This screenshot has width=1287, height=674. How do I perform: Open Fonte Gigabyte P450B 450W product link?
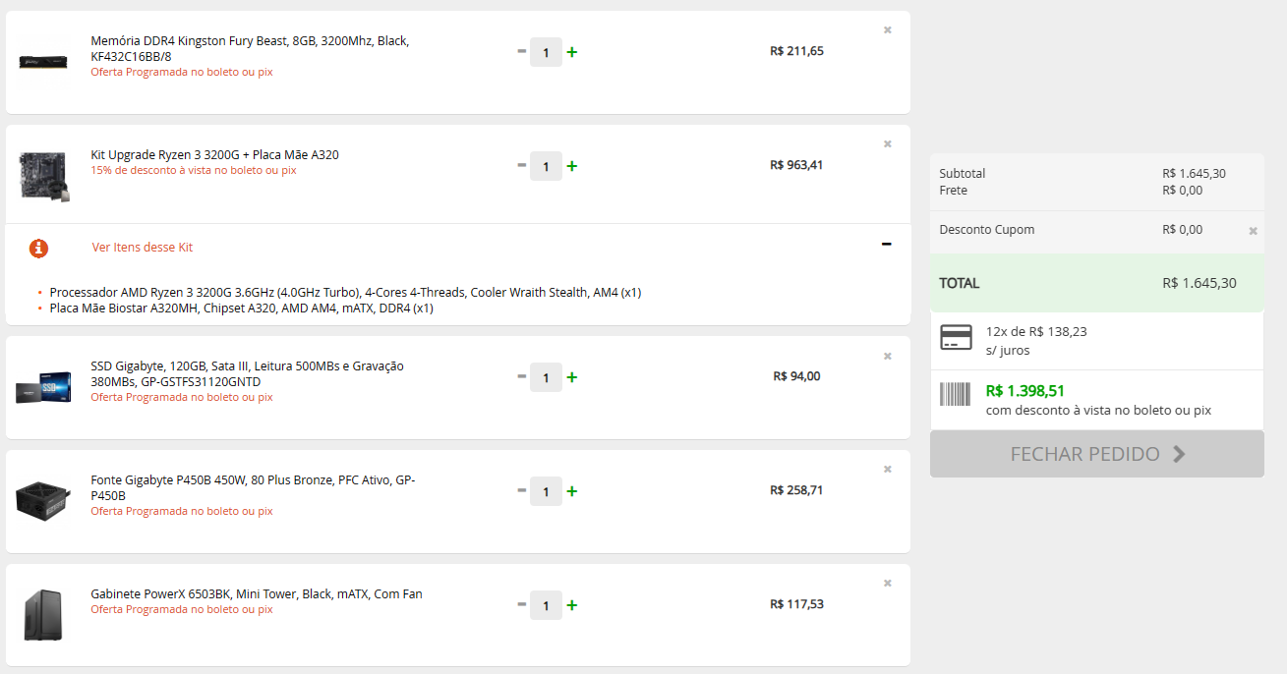tap(253, 487)
